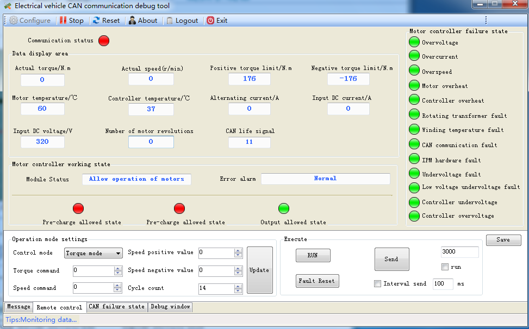Toggle the Interval send checkbox

(378, 284)
